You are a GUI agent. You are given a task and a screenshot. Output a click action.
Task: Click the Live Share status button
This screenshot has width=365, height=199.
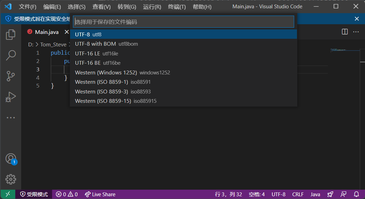click(x=100, y=194)
